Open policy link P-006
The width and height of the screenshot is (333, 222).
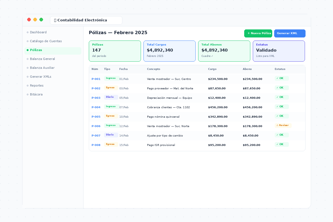[96, 126]
